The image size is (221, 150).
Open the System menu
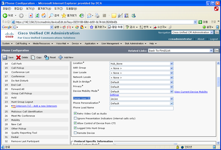[x=7, y=44]
